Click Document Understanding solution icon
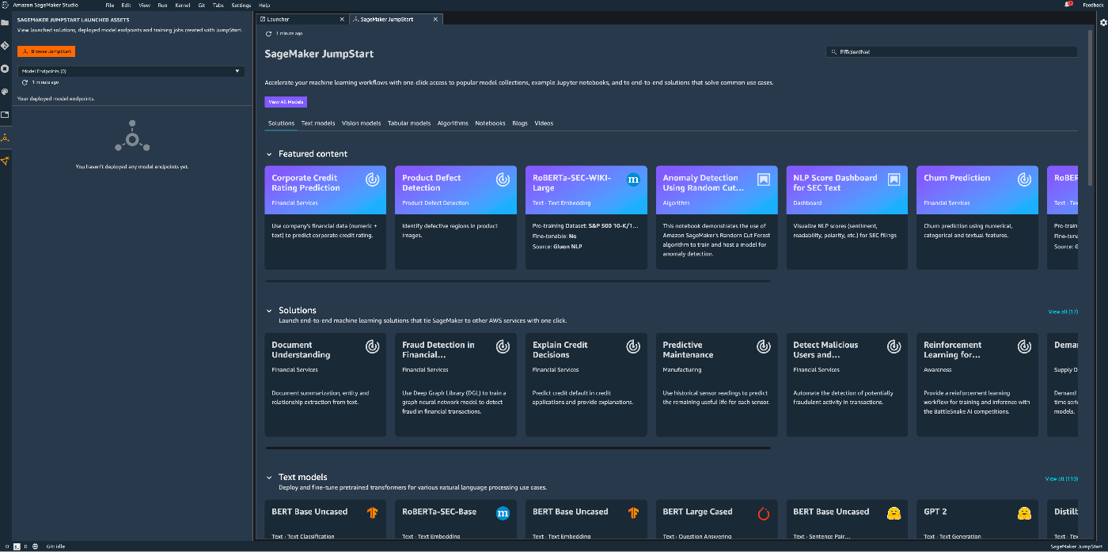The height and width of the screenshot is (552, 1108). (372, 346)
